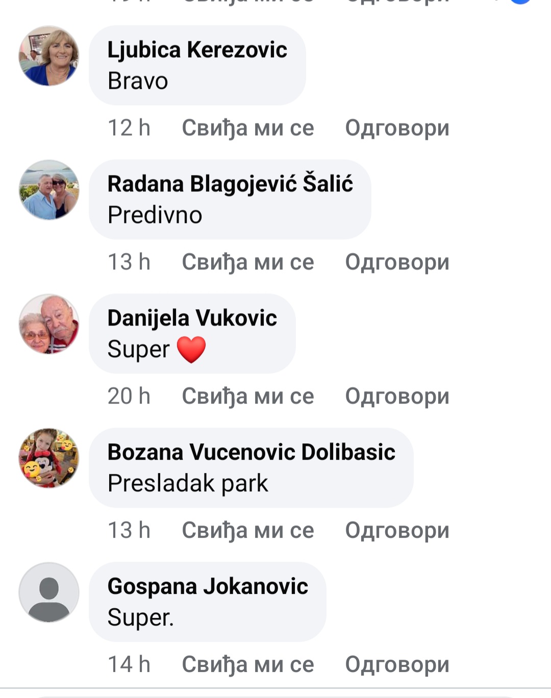Open Bozana Vucenovic Dolibasic's profile picture
Image resolution: width=551 pixels, height=698 pixels.
[49, 458]
